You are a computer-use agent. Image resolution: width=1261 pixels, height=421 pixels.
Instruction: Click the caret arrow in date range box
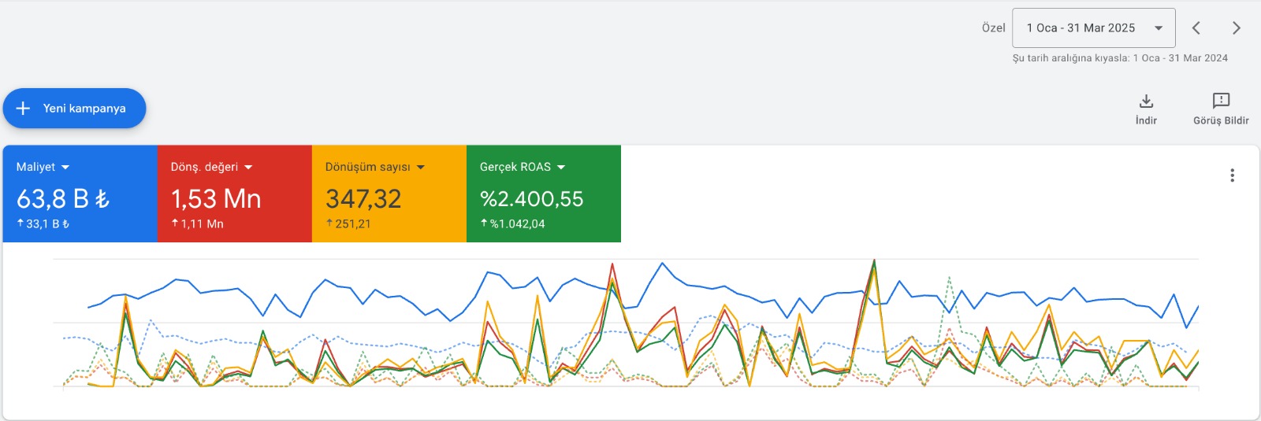tap(1159, 28)
